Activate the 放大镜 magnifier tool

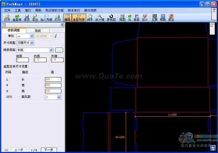pos(99,18)
